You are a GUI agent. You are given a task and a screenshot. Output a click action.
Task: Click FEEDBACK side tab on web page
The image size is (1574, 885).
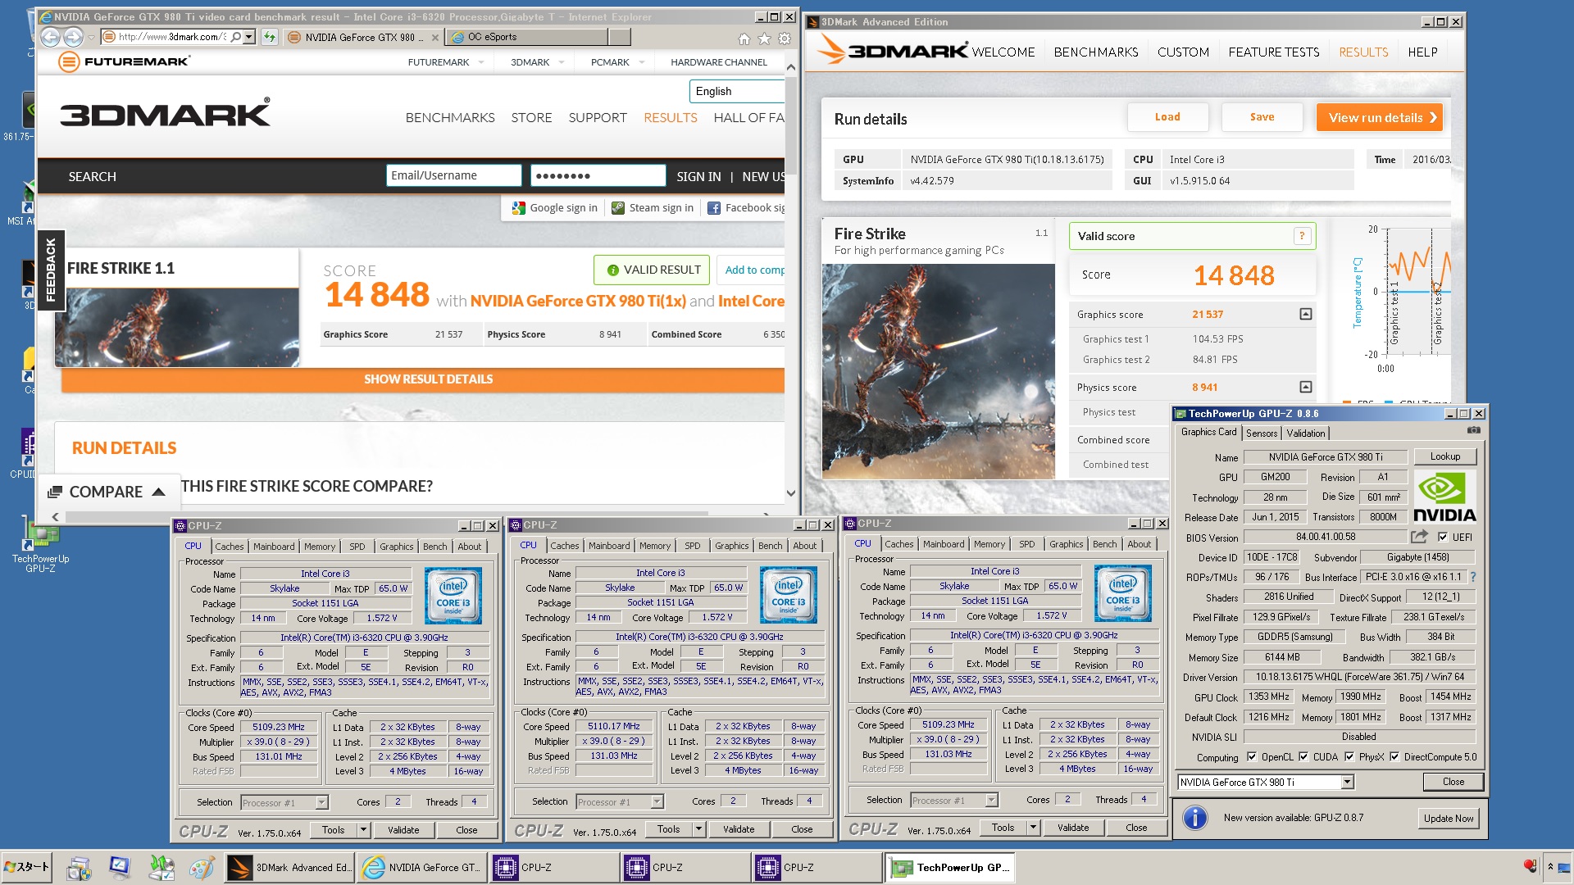(50, 270)
